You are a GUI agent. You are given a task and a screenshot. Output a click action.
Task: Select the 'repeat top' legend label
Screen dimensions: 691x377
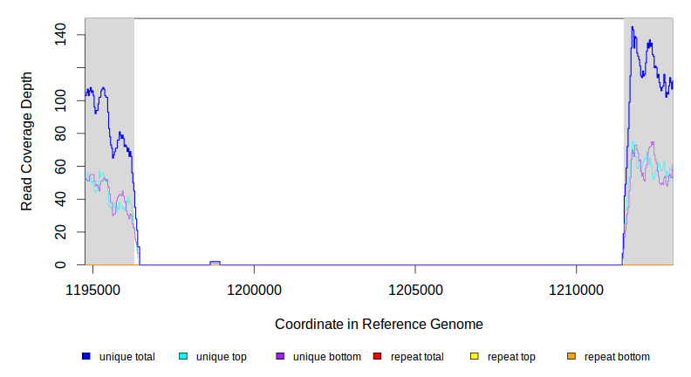click(511, 356)
